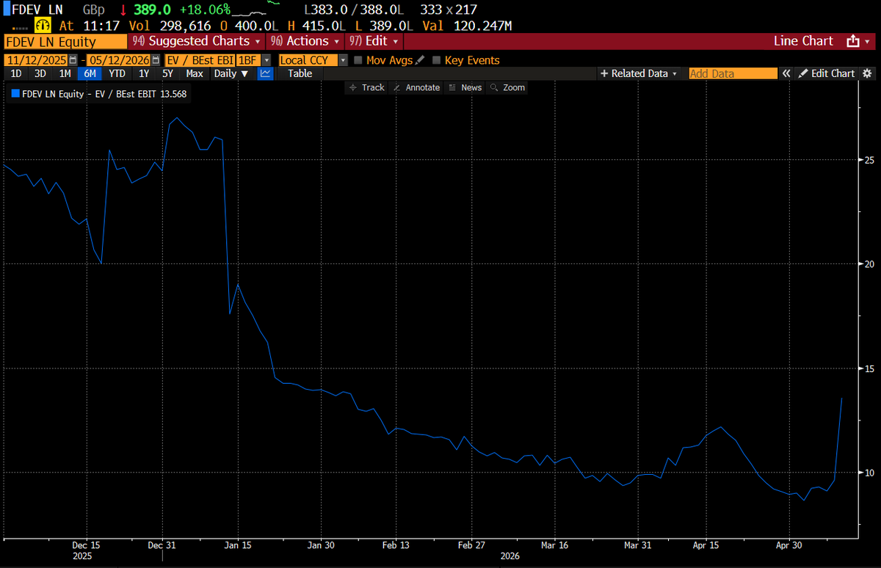
Task: Switch to the Table view
Action: pos(300,73)
